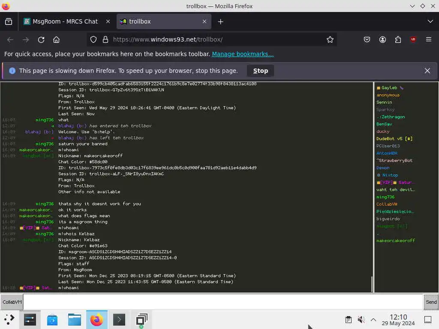Image resolution: width=439 pixels, height=329 pixels.
Task: Select user AntonHBH in the user list
Action: click(387, 153)
